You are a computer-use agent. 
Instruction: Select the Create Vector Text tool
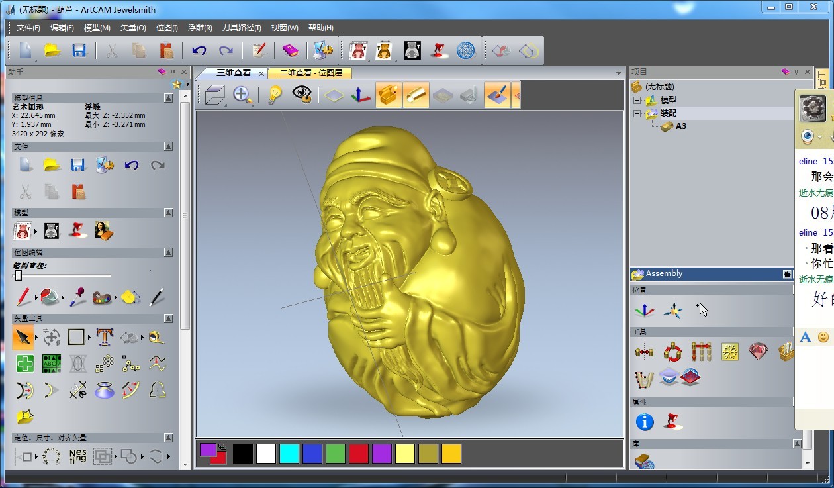(104, 338)
